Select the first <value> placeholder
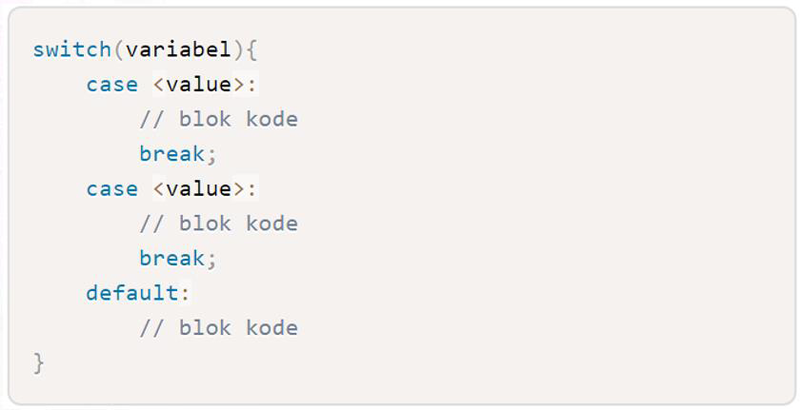The height and width of the screenshot is (410, 803). pyautogui.click(x=199, y=85)
